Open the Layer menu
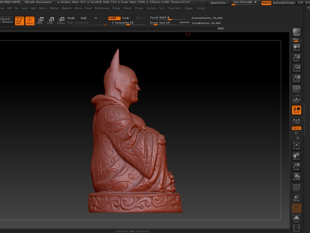310x233 pixels. [x=24, y=8]
